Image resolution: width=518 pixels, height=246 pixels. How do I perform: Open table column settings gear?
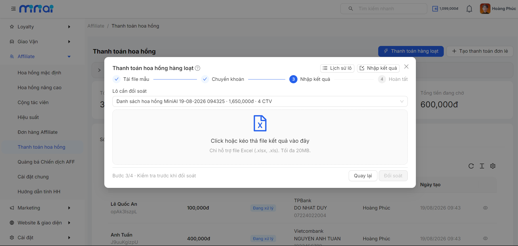[493, 166]
